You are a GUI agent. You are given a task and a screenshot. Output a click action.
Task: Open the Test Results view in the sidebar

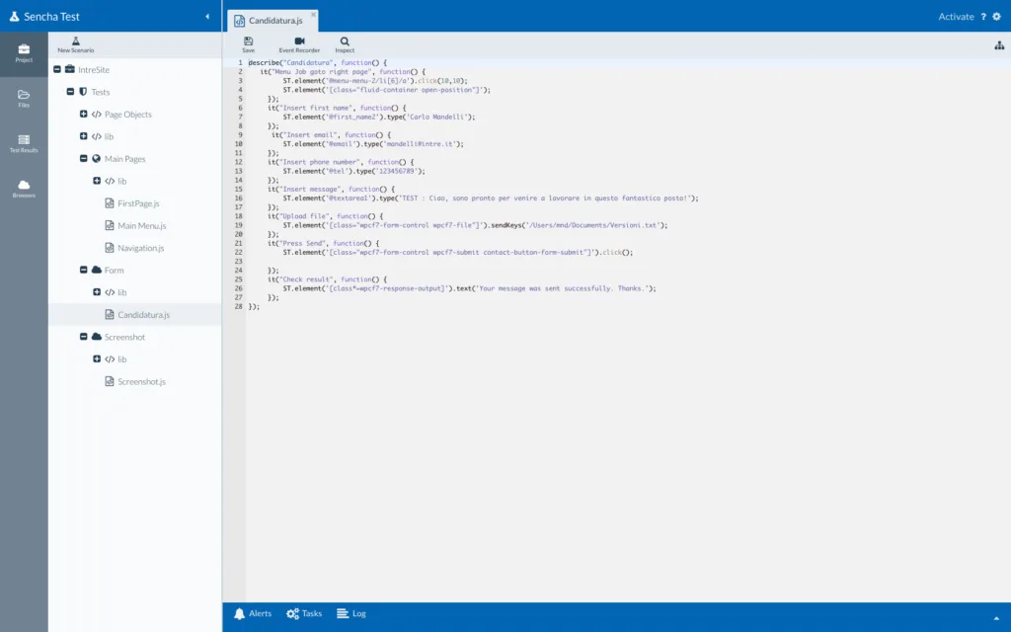(x=24, y=144)
